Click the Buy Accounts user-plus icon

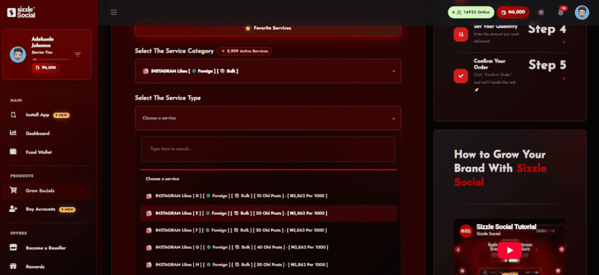click(x=13, y=209)
